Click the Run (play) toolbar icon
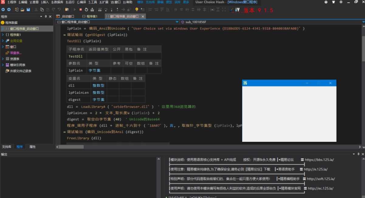Image resolution: width=365 pixels, height=198 pixels. click(x=75, y=10)
